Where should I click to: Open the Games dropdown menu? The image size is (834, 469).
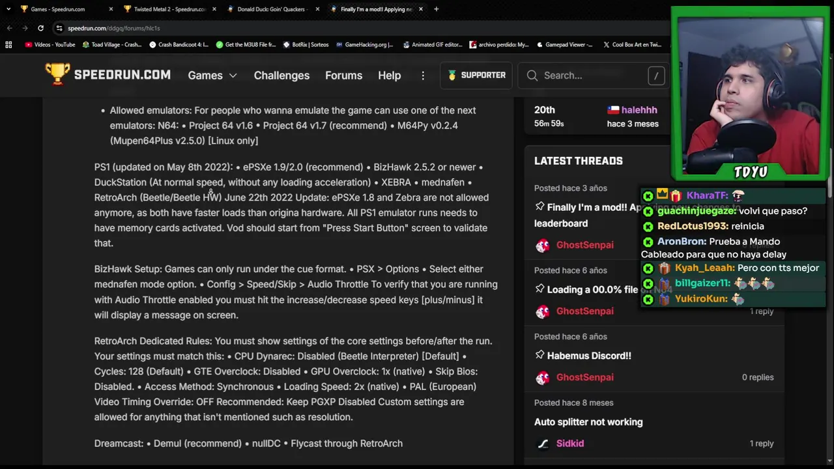(212, 76)
